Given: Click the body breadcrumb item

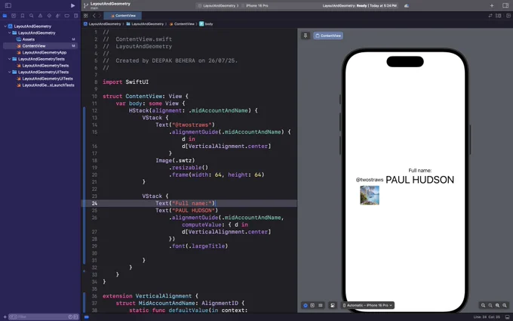Looking at the screenshot, I should pyautogui.click(x=206, y=24).
